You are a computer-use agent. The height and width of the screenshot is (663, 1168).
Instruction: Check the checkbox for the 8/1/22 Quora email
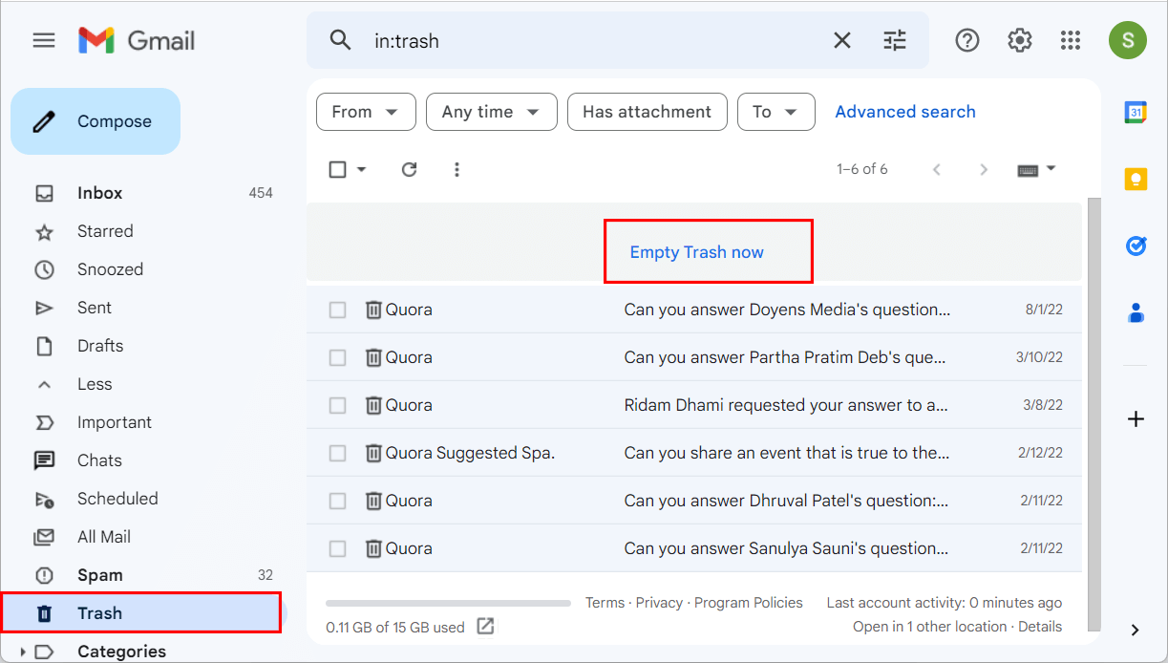point(337,309)
